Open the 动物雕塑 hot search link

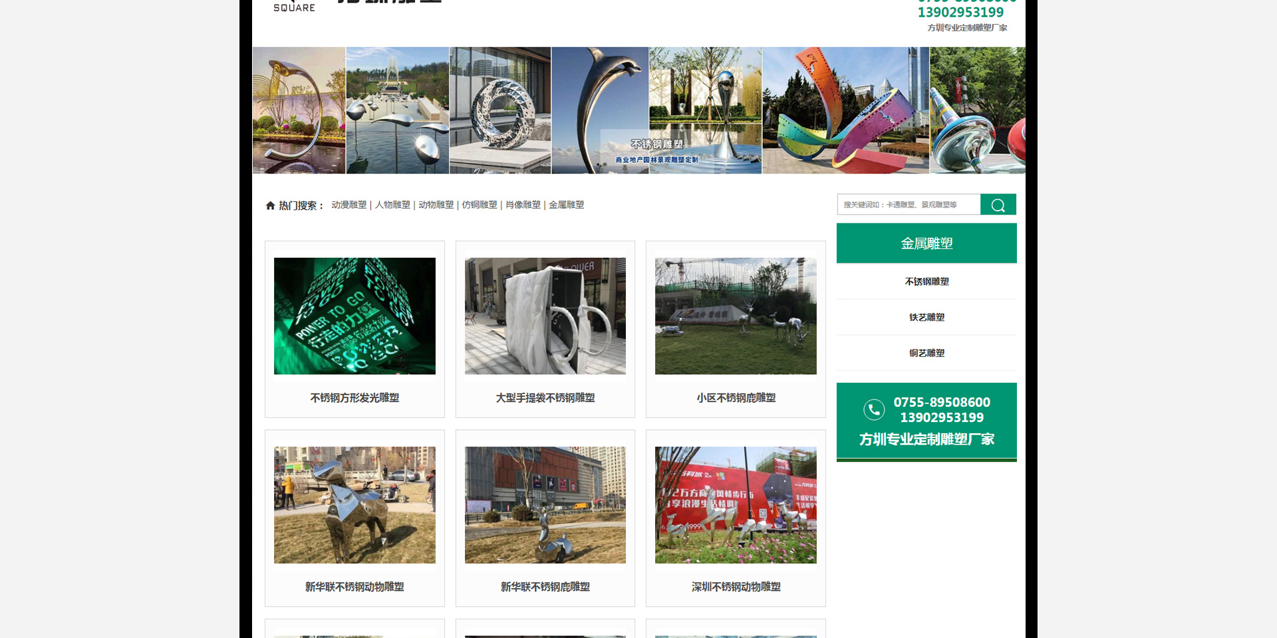[x=436, y=205]
